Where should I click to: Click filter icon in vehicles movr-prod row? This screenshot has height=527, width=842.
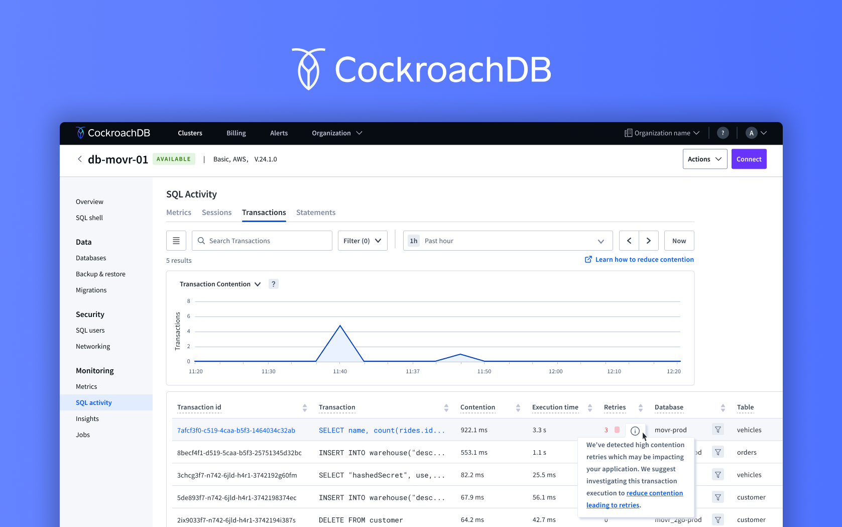point(718,430)
